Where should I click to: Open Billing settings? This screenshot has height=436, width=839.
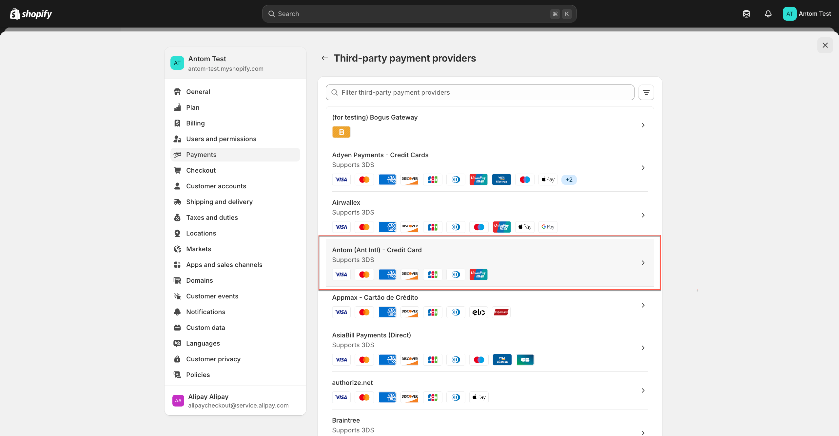click(x=235, y=123)
